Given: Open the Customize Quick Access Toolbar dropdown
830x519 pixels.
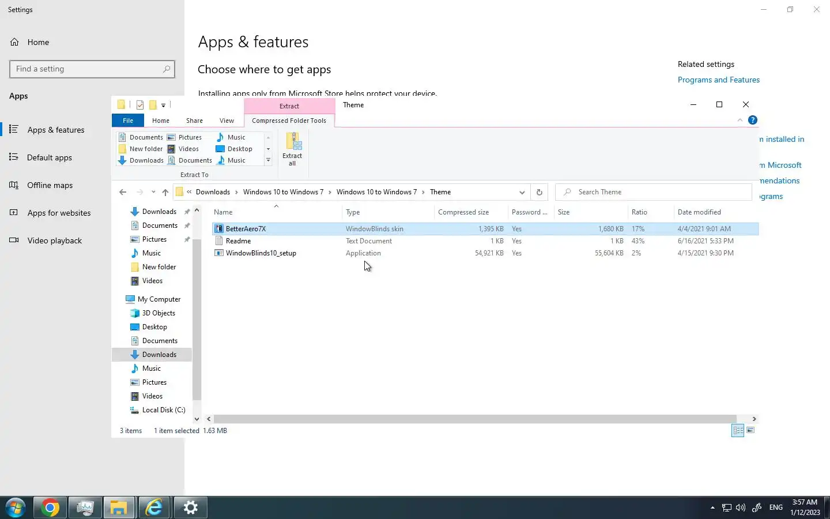Looking at the screenshot, I should tap(164, 105).
